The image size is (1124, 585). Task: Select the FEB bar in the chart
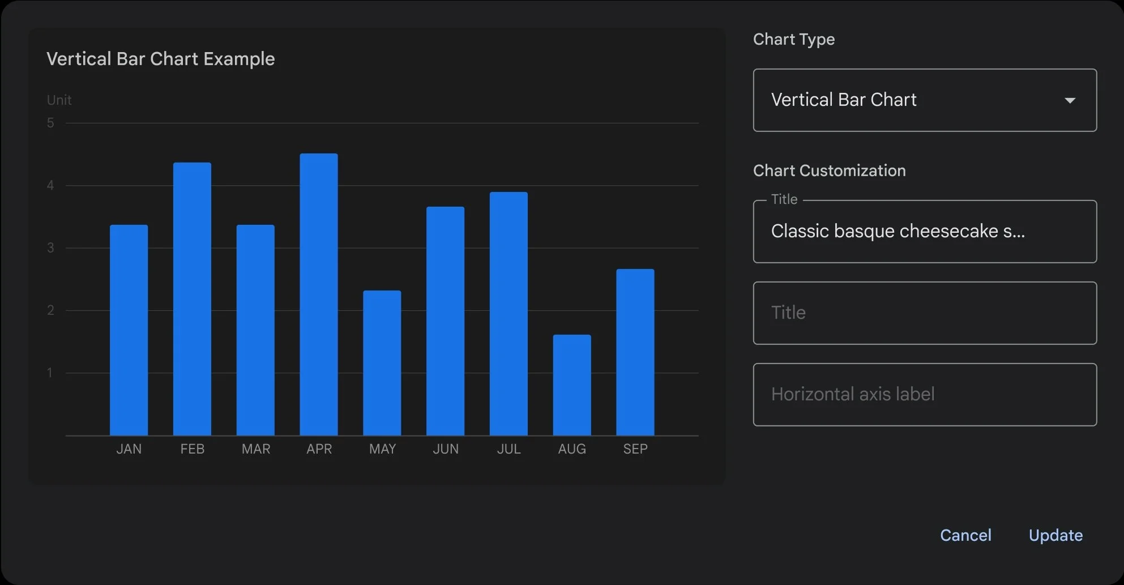pos(192,299)
